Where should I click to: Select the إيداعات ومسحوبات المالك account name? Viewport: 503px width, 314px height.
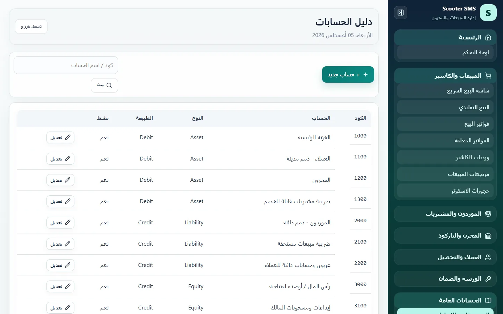(x=300, y=308)
